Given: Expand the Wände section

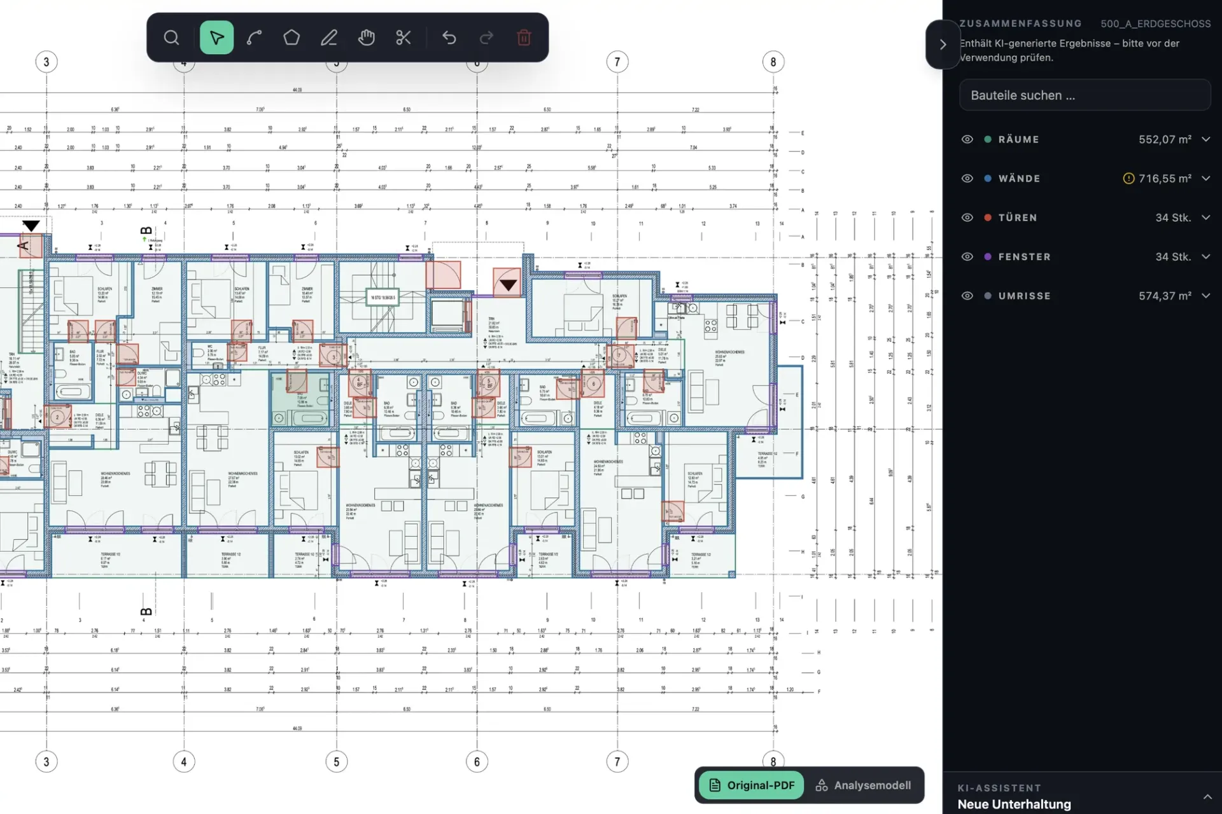Looking at the screenshot, I should coord(1205,179).
